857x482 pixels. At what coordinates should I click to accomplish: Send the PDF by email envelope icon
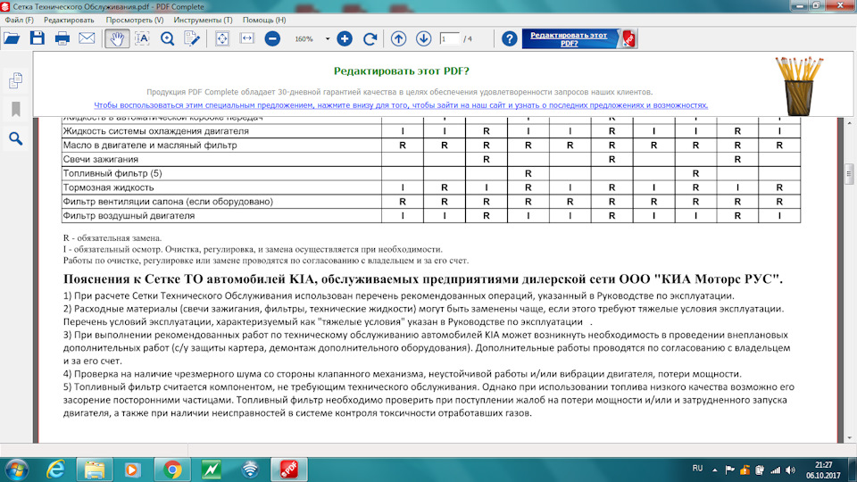point(87,38)
